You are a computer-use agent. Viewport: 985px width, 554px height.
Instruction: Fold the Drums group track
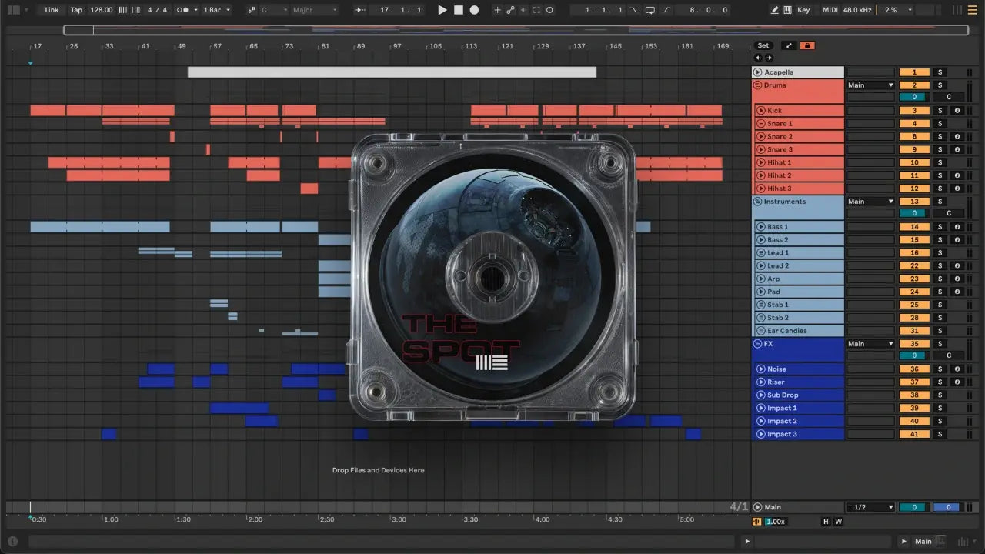(x=758, y=85)
